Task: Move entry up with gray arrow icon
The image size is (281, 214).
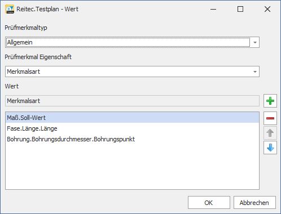Action: tap(270, 133)
